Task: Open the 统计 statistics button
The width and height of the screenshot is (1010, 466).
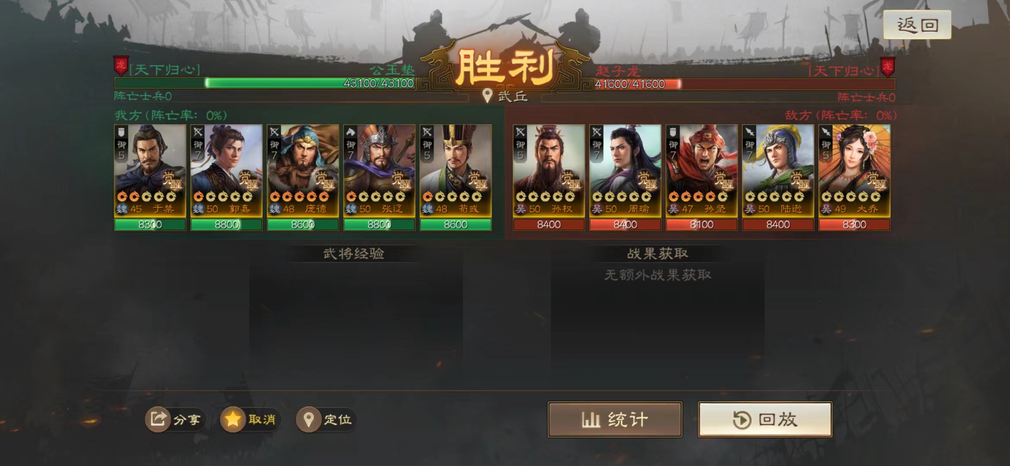Action: click(x=615, y=419)
